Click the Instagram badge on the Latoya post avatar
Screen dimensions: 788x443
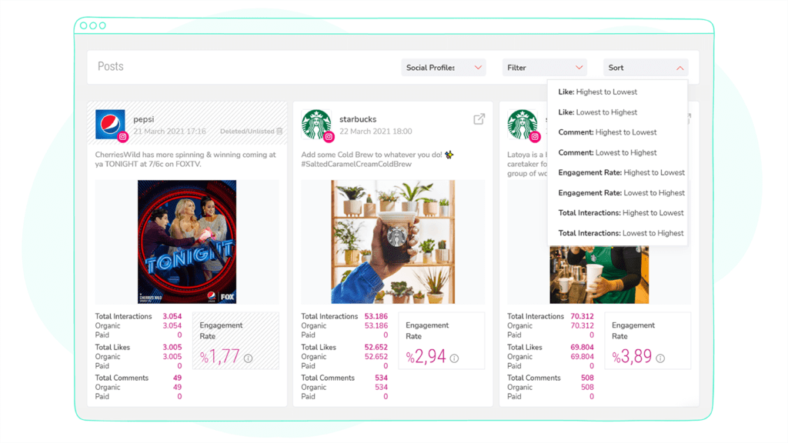(x=535, y=137)
